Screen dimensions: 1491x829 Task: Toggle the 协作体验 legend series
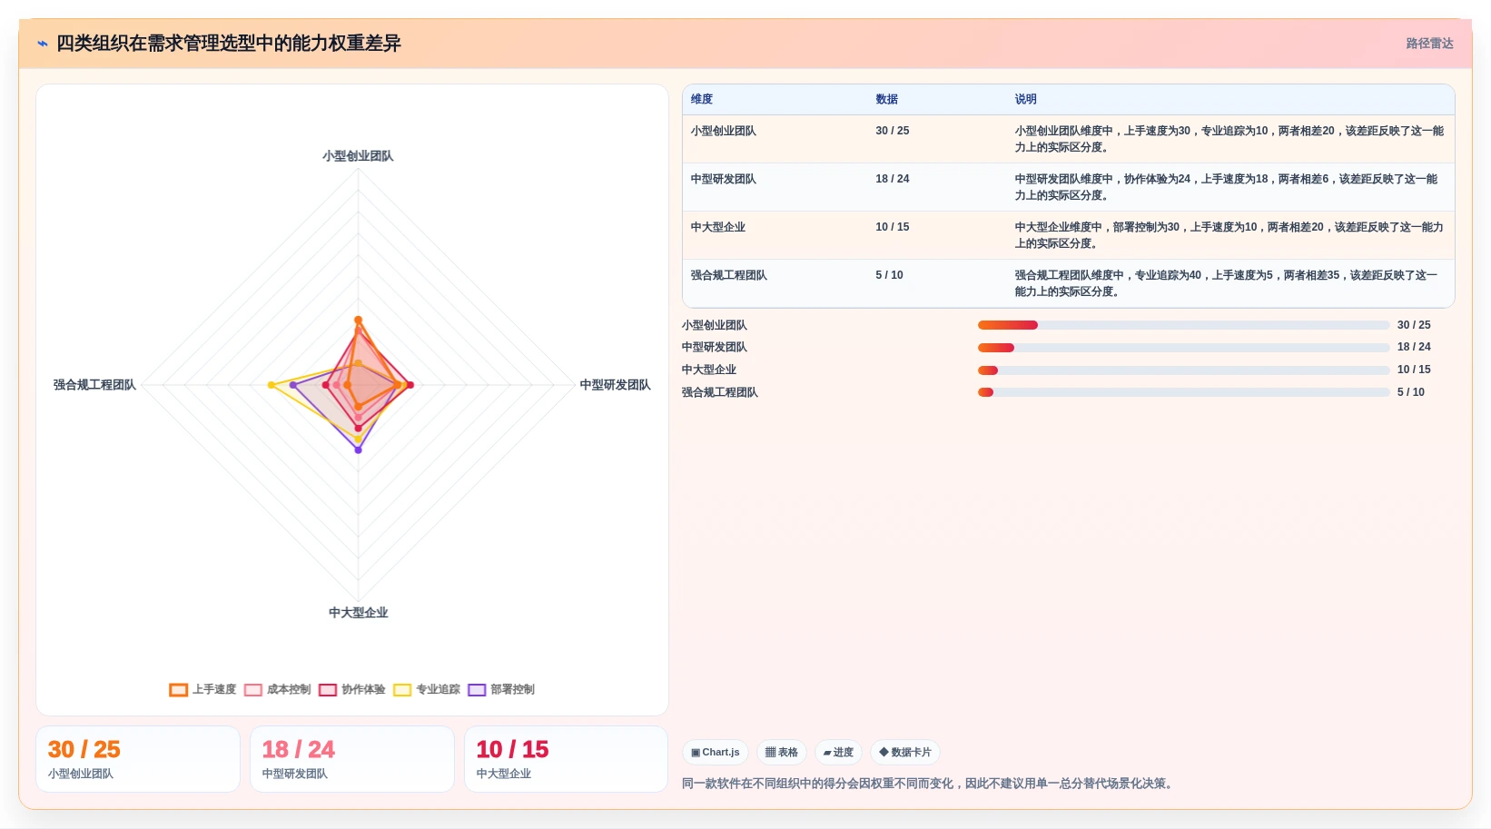pyautogui.click(x=351, y=690)
